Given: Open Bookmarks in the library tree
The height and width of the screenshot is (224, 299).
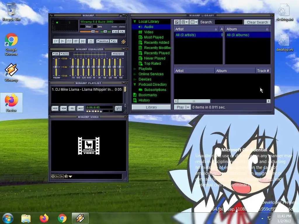Looking at the screenshot, I should [x=147, y=95].
